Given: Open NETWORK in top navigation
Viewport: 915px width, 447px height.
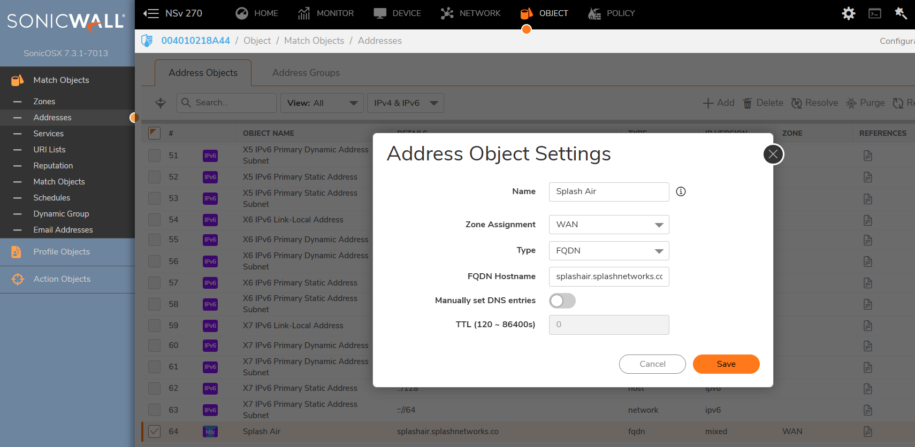Looking at the screenshot, I should click(x=470, y=13).
